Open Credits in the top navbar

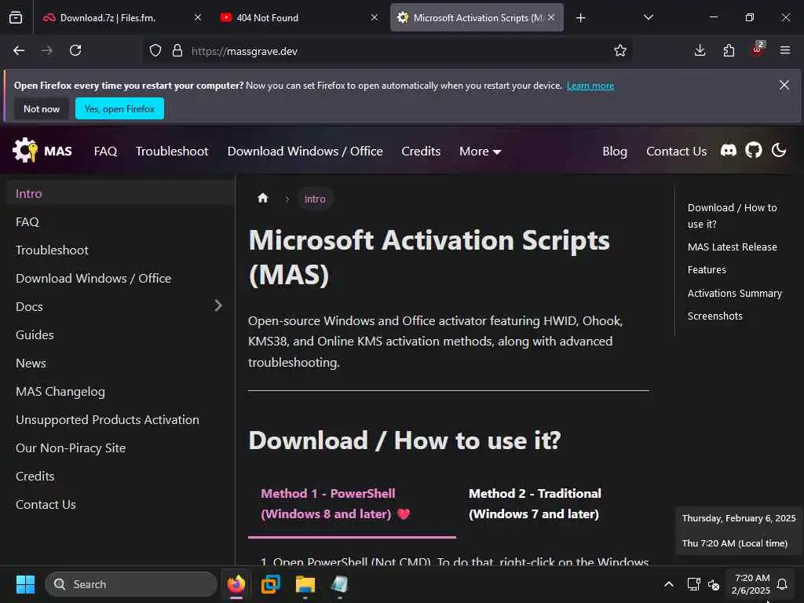(421, 152)
